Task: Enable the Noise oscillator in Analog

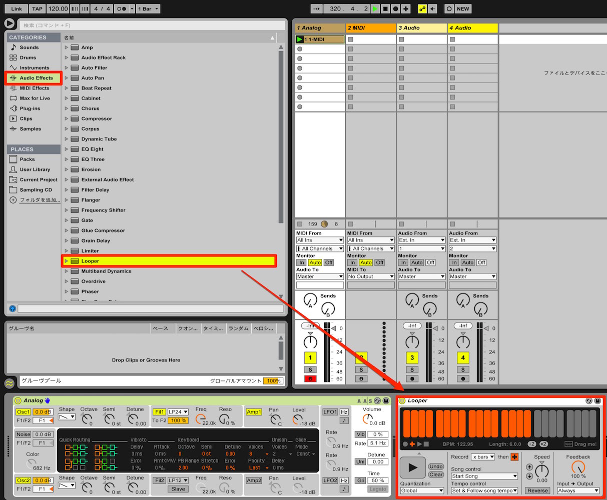Action: (23, 434)
